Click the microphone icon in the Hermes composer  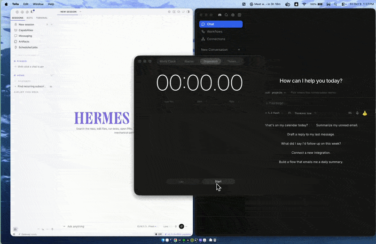[x=176, y=226]
